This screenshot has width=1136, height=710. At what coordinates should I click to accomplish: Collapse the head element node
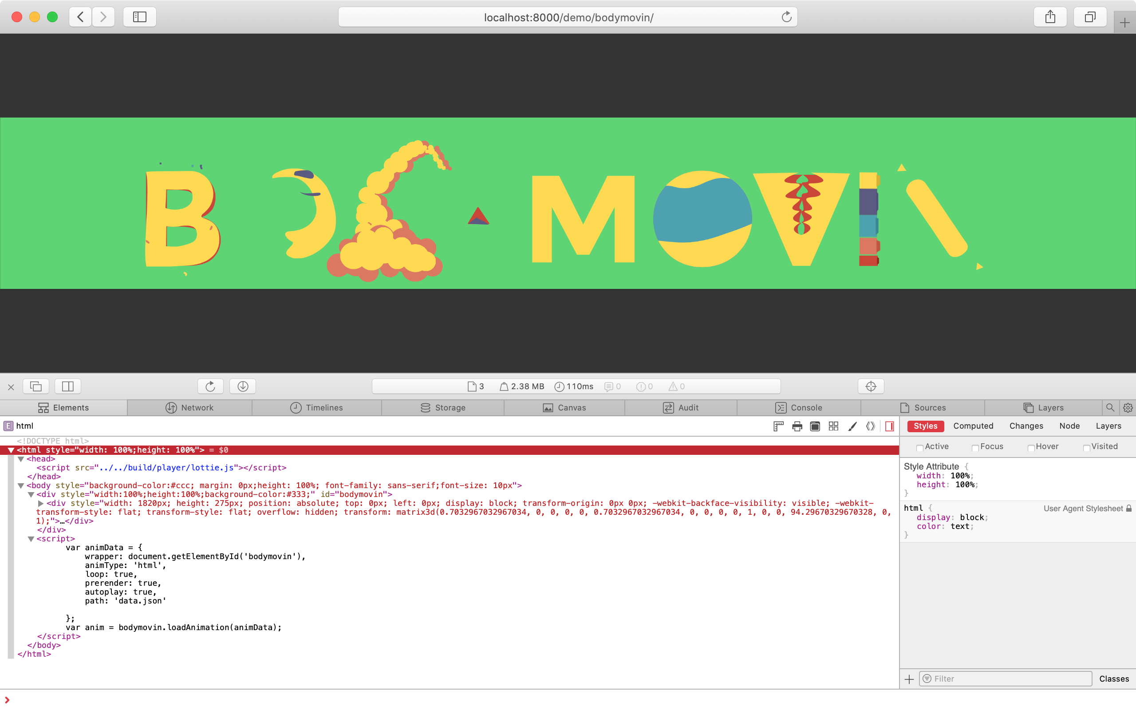pos(21,459)
